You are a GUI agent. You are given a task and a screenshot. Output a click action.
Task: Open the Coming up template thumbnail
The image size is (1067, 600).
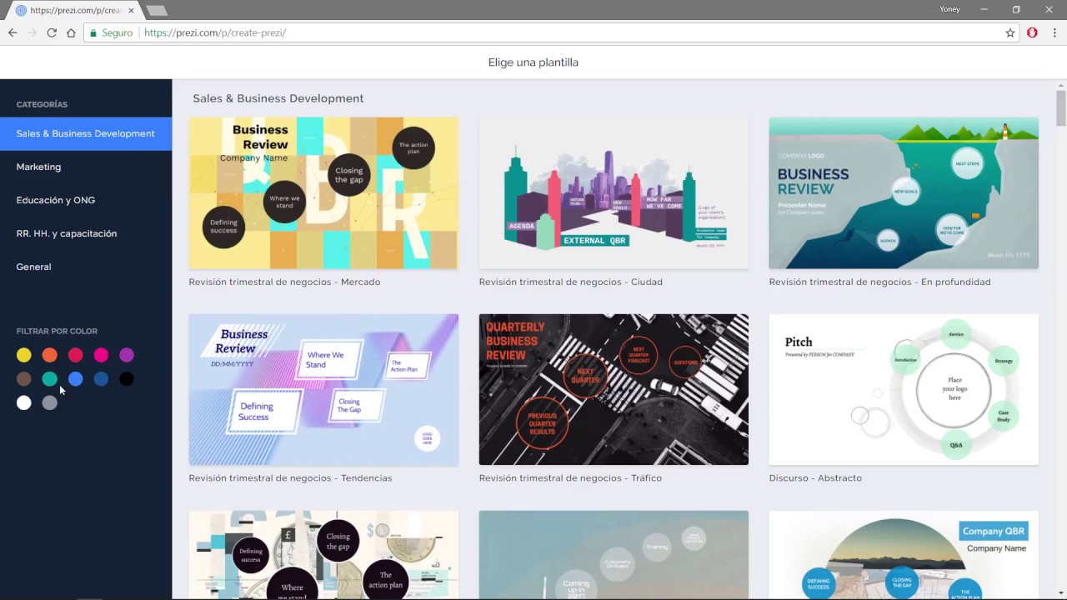614,555
